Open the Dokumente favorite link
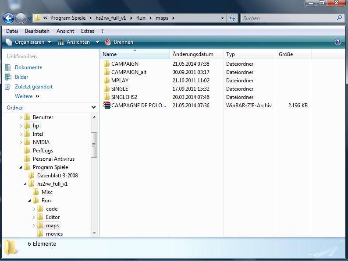Screen dimensions: 348x261 pyautogui.click(x=28, y=67)
